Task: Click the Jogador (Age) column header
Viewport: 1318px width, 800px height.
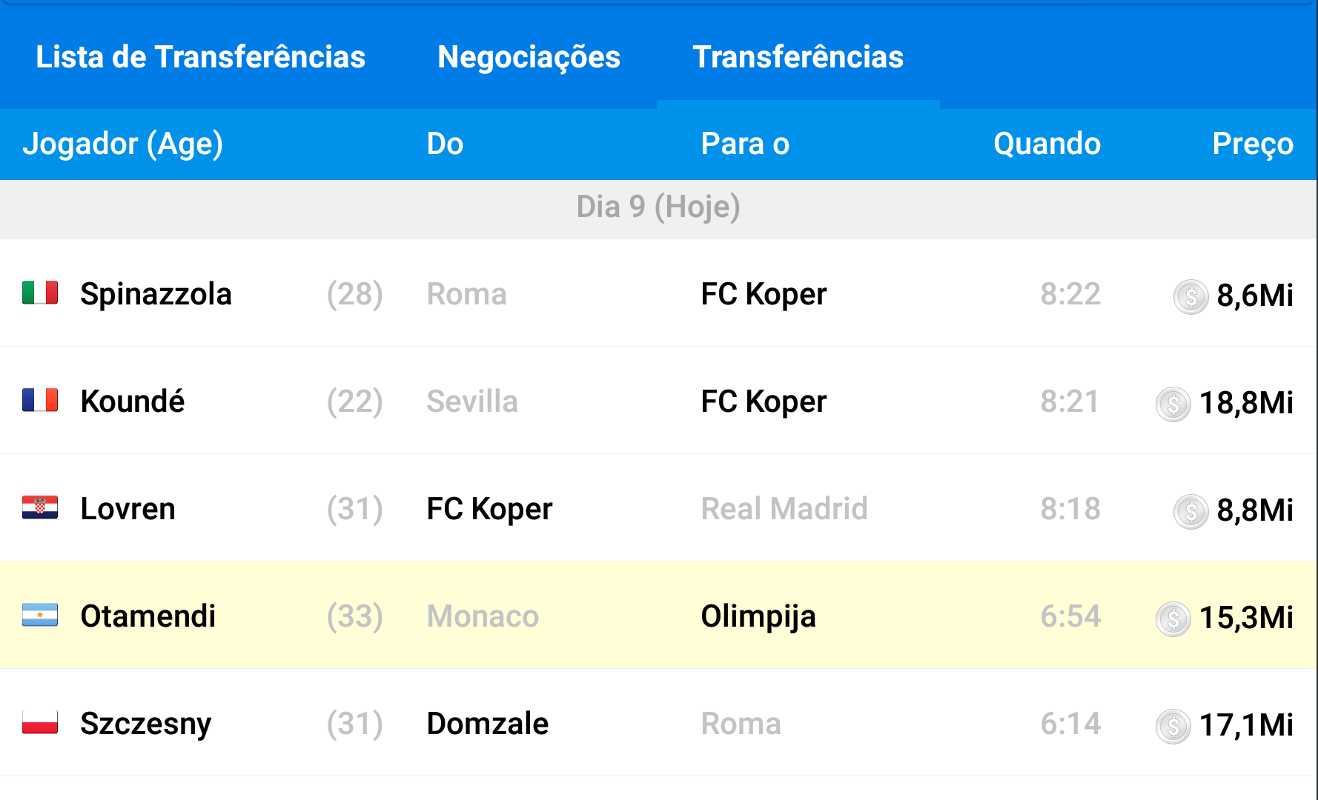Action: click(x=123, y=144)
